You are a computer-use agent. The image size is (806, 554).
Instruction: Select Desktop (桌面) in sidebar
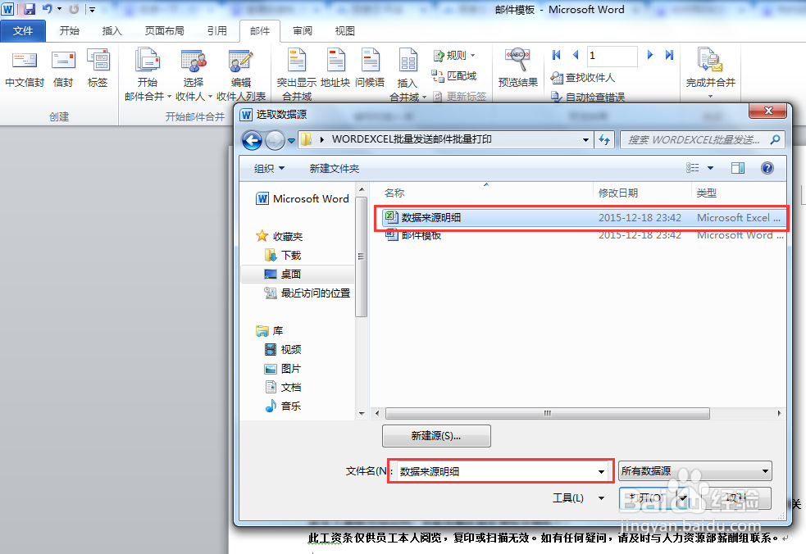click(x=291, y=275)
